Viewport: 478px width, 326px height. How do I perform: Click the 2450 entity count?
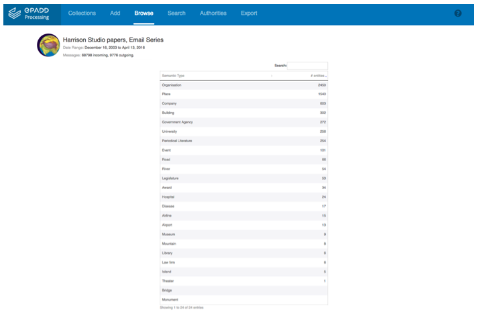(322, 85)
